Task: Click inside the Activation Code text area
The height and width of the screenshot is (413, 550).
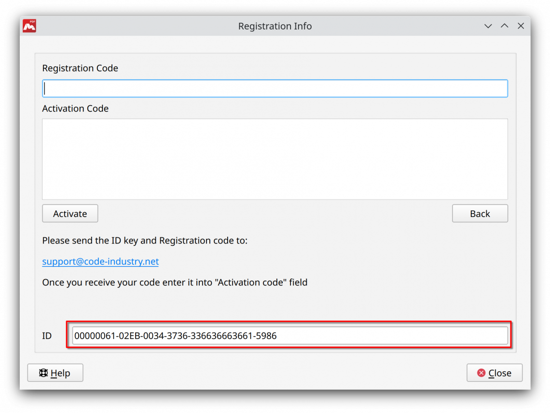Action: tap(275, 158)
